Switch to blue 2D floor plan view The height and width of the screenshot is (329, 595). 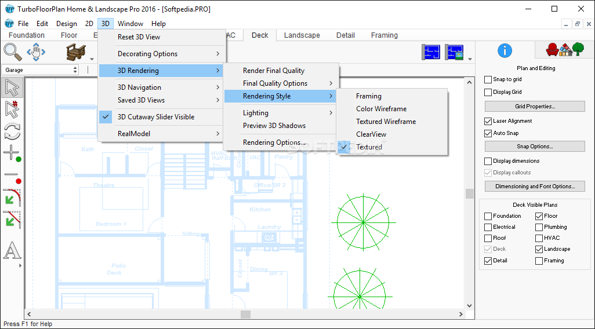click(431, 52)
